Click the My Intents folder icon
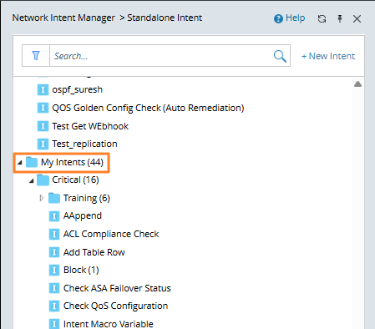The height and width of the screenshot is (329, 375). [32, 162]
